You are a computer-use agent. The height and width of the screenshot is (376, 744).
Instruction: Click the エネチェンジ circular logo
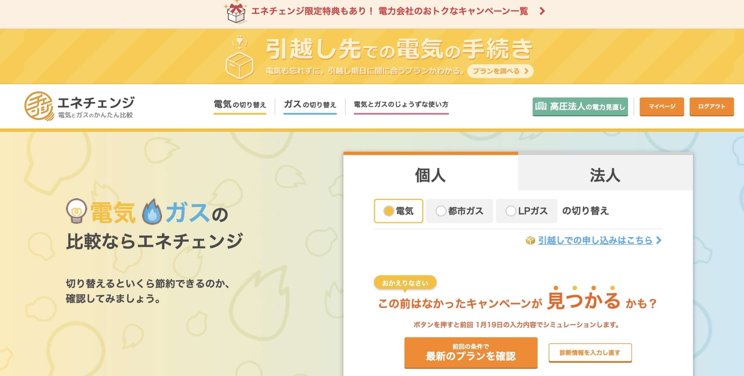(39, 106)
